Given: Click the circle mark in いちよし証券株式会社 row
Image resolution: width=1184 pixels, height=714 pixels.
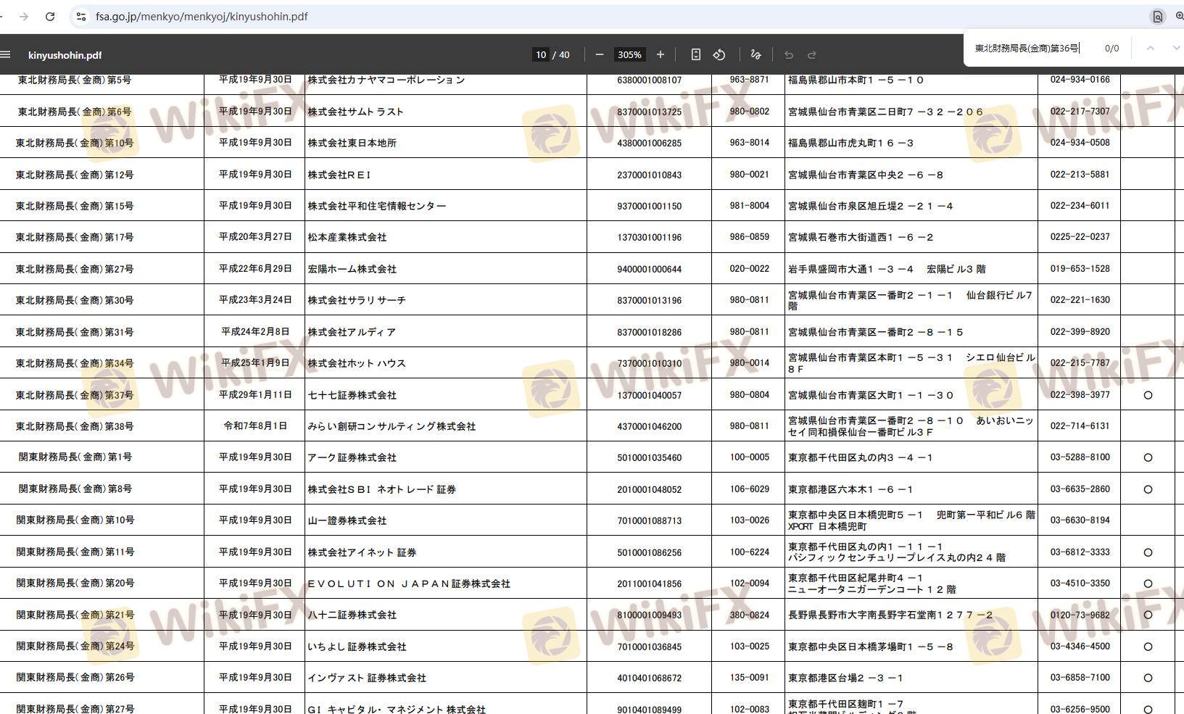Looking at the screenshot, I should [x=1148, y=647].
